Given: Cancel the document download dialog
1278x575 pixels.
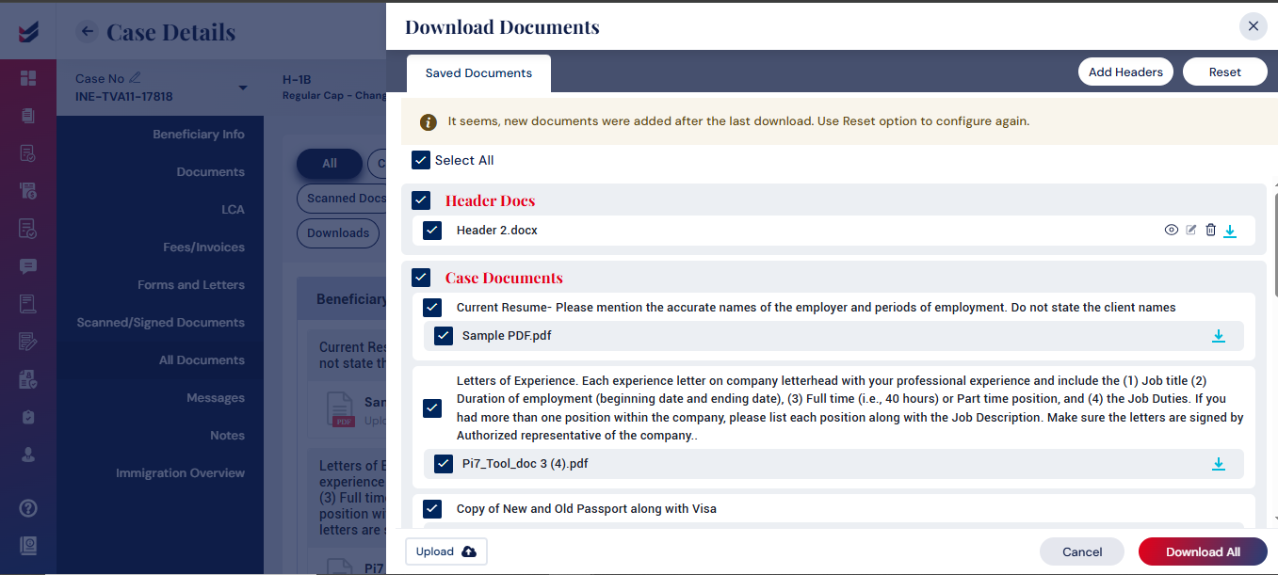Looking at the screenshot, I should (x=1082, y=552).
